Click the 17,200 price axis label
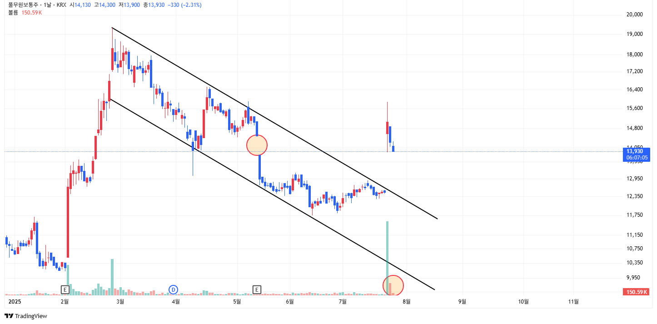 pos(634,71)
